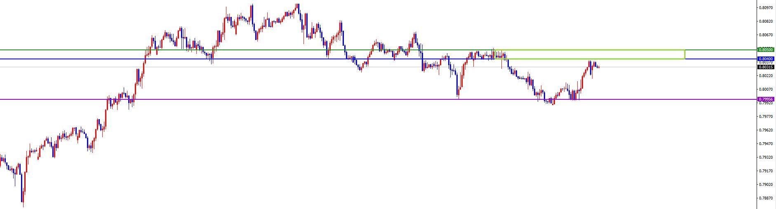The height and width of the screenshot is (209, 776).
Task: Click the 0.79620 price scale value
Action: point(765,130)
